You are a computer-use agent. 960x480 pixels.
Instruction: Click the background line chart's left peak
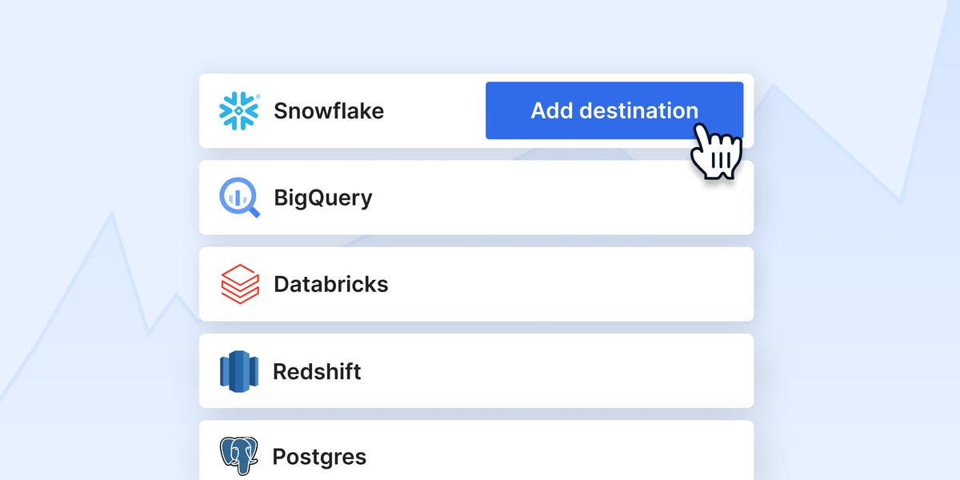tap(113, 213)
